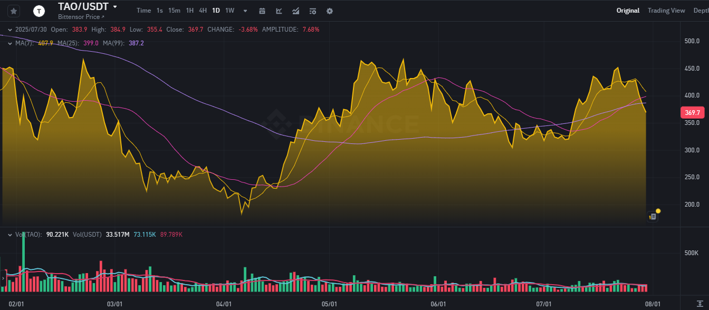The height and width of the screenshot is (310, 709).
Task: Click the 02/01 date axis label
Action: (x=17, y=304)
